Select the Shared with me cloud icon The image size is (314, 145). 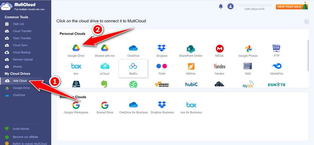point(105,51)
